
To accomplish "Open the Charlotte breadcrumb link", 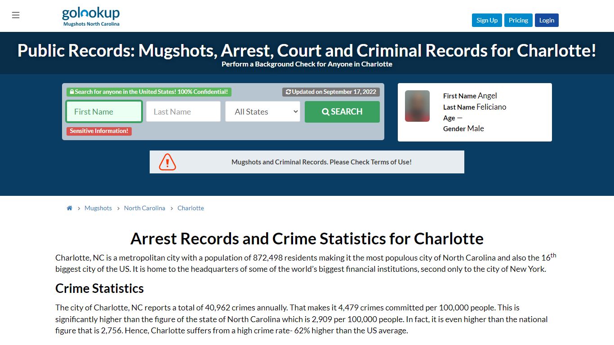I will pos(191,208).
